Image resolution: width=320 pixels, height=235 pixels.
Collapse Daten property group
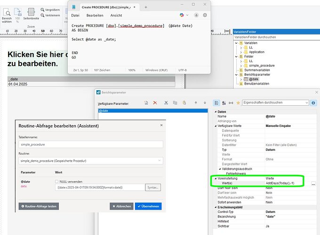tap(216, 112)
